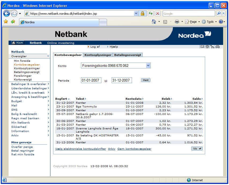Open the Favorites Center star icon
229x185 pixels.
6,22
